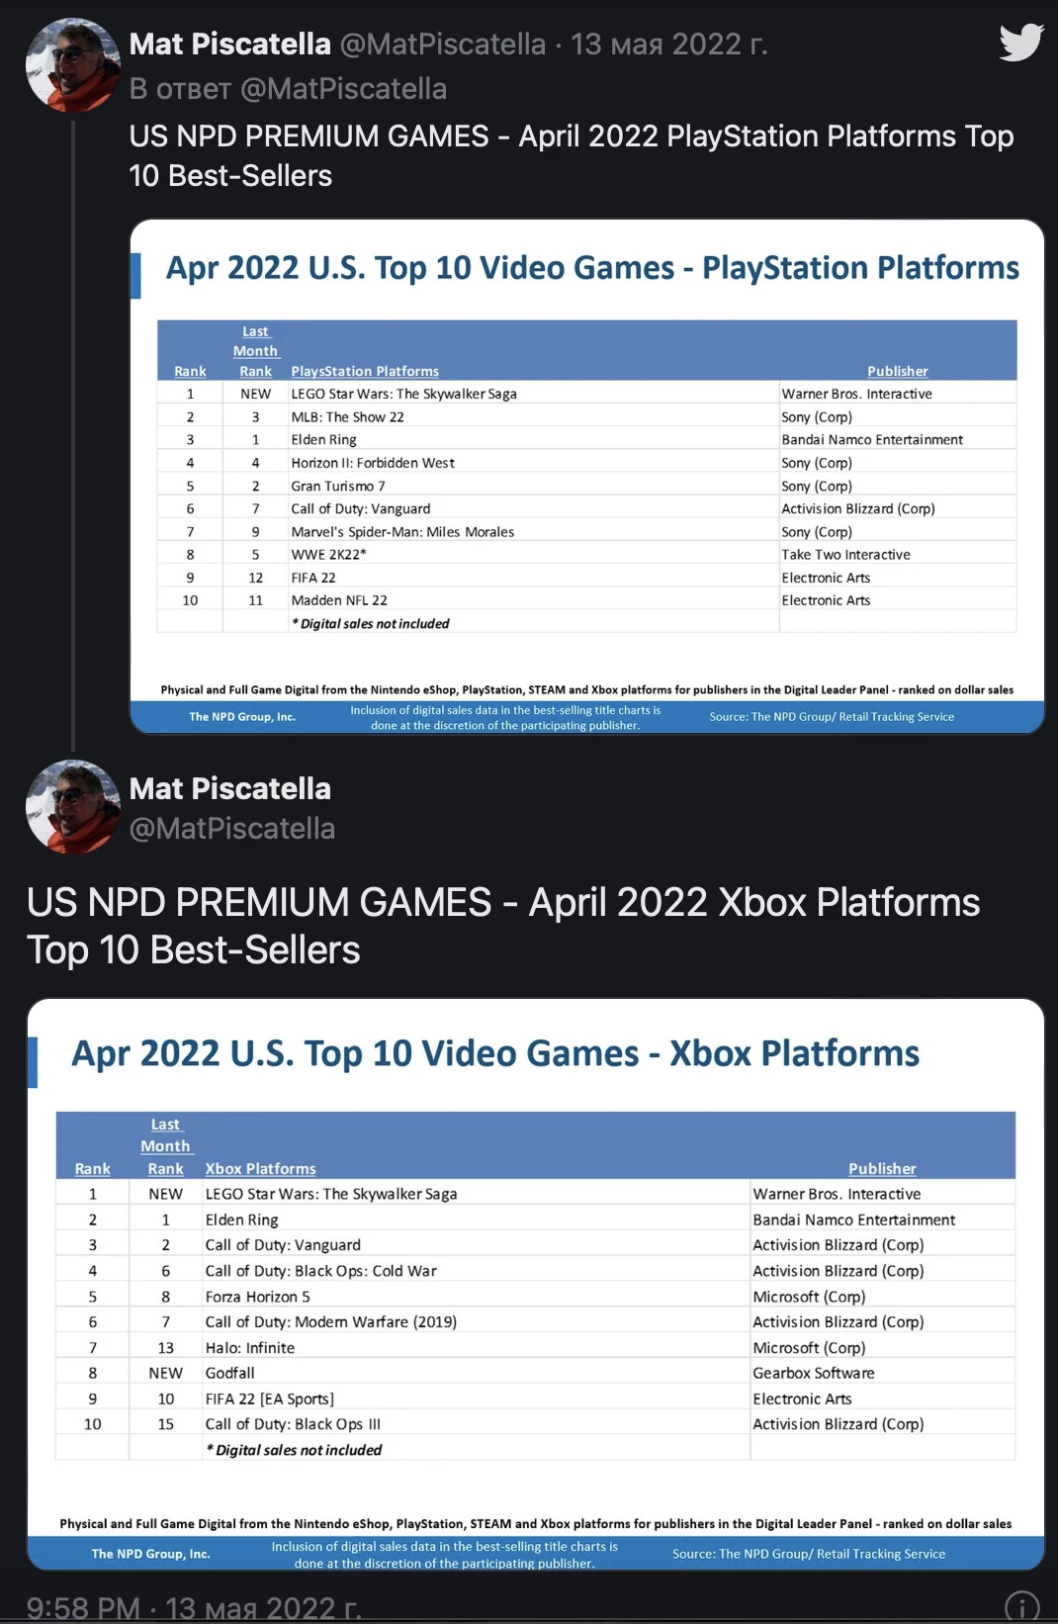Select the PlayStation Platforms best-sellers tweet text
Image resolution: width=1058 pixels, height=1624 pixels.
click(572, 155)
